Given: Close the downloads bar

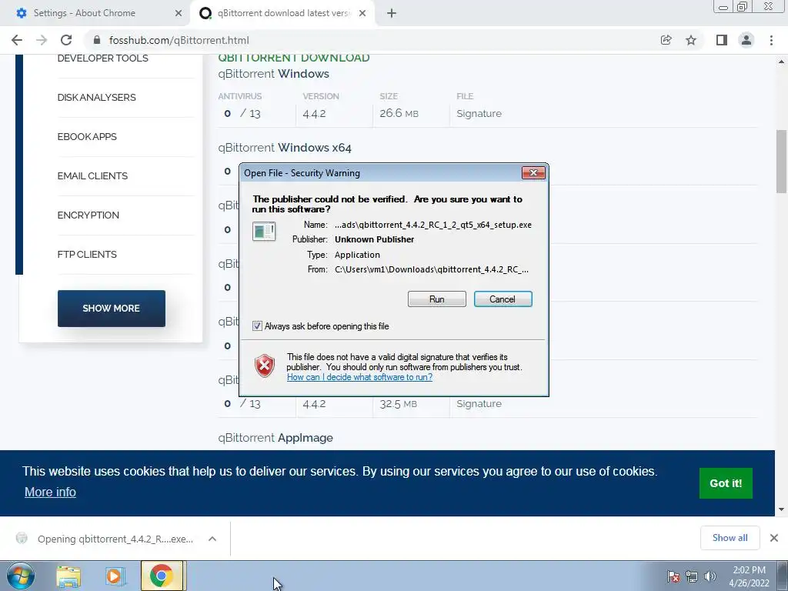Looking at the screenshot, I should (x=774, y=538).
